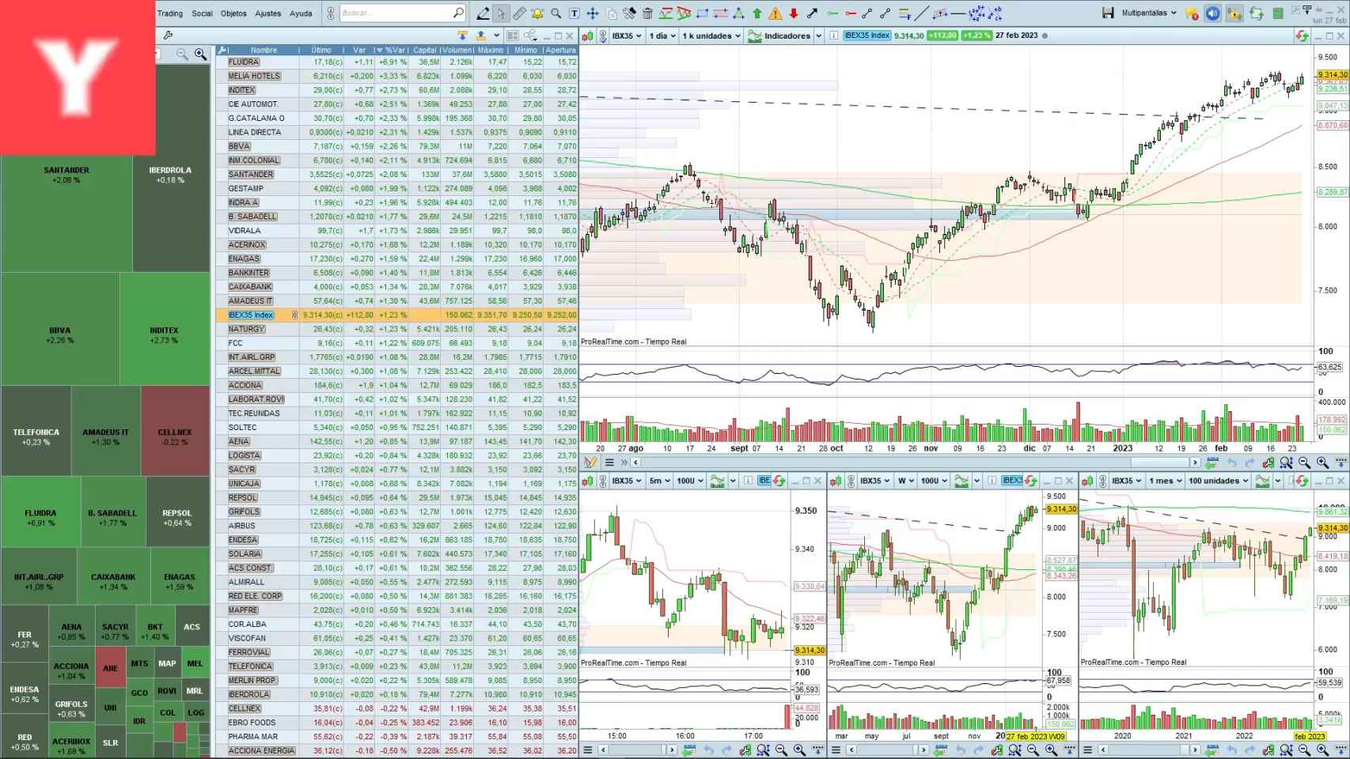Select the text annotation tool
1350x759 pixels.
click(x=573, y=13)
